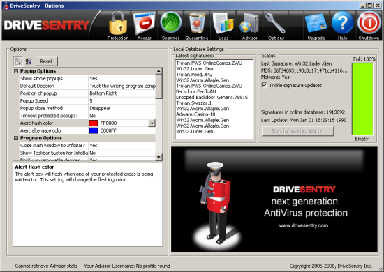Open the Help question mark icon
This screenshot has width=384, height=272.
(x=343, y=26)
